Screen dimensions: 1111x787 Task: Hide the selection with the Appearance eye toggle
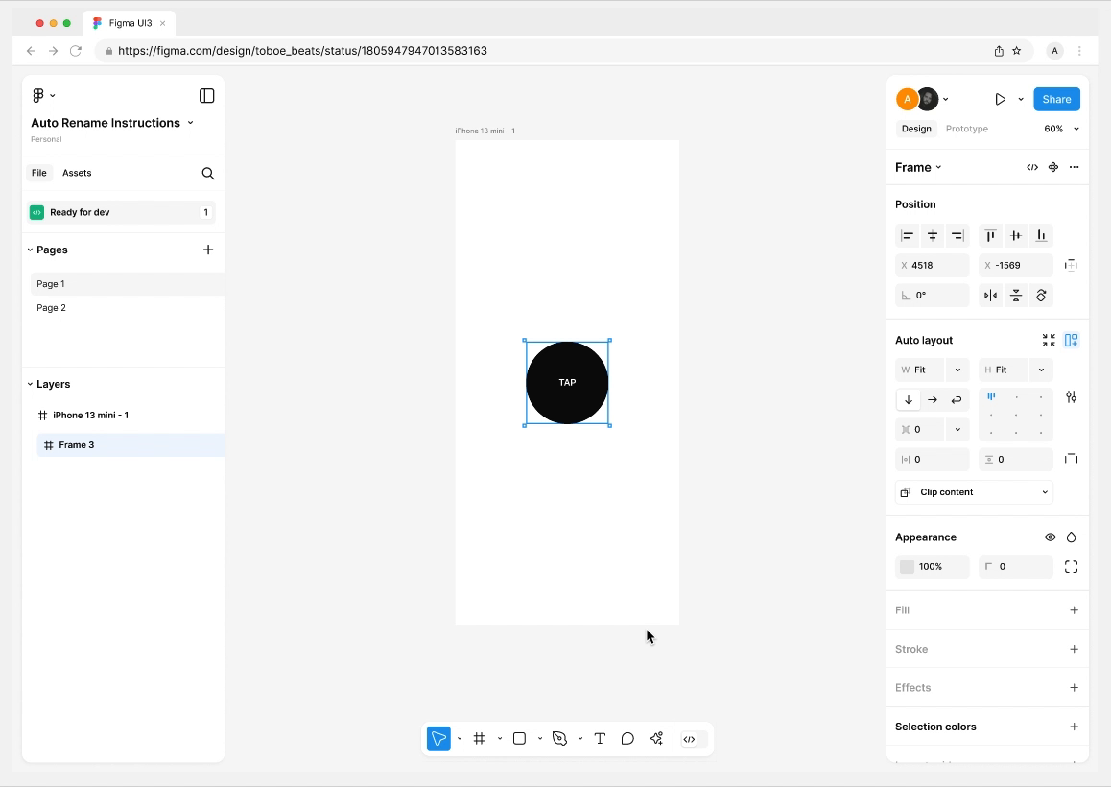[1050, 537]
